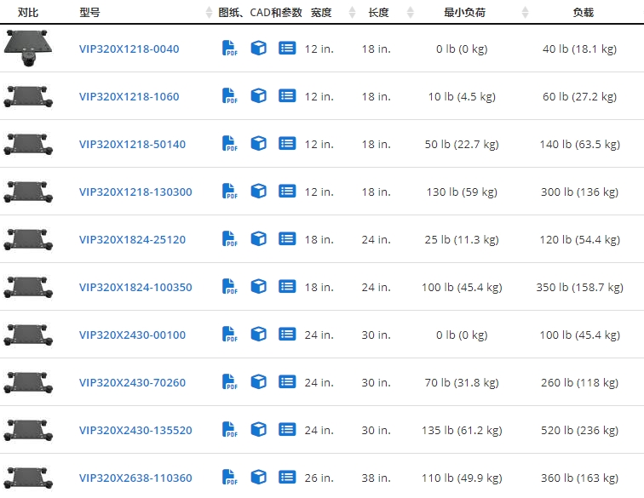Sort by 长度 column sort arrows
Screen dimensions: 644x498
click(410, 12)
